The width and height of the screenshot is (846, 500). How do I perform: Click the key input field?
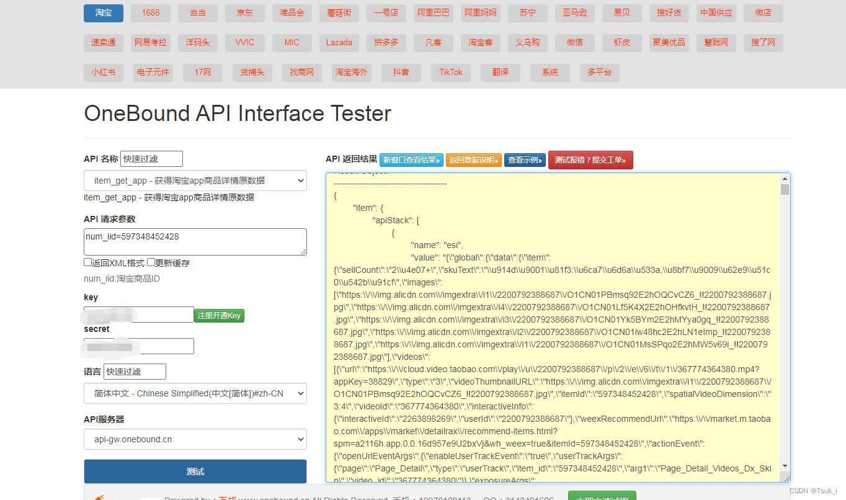tap(139, 315)
